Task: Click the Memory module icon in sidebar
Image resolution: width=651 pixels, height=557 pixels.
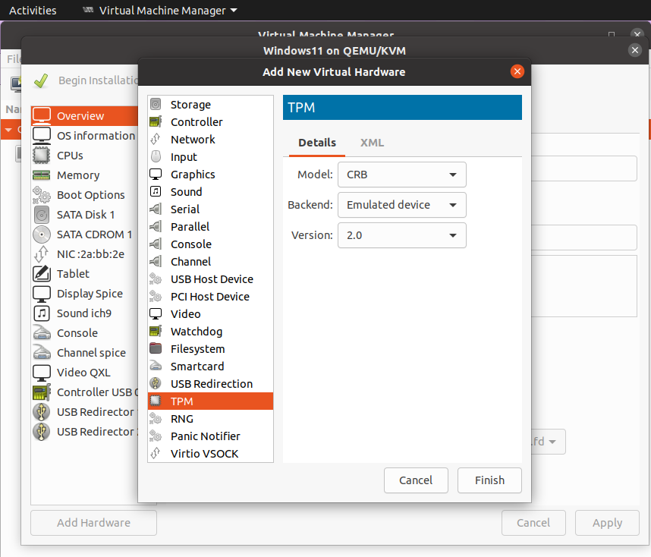Action: tap(42, 175)
